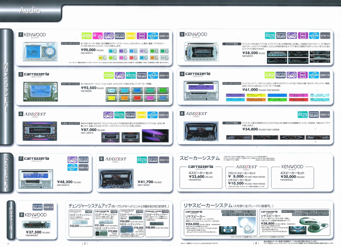
Task: Click the carrozzeria logo of item 3
Action: coord(36,74)
